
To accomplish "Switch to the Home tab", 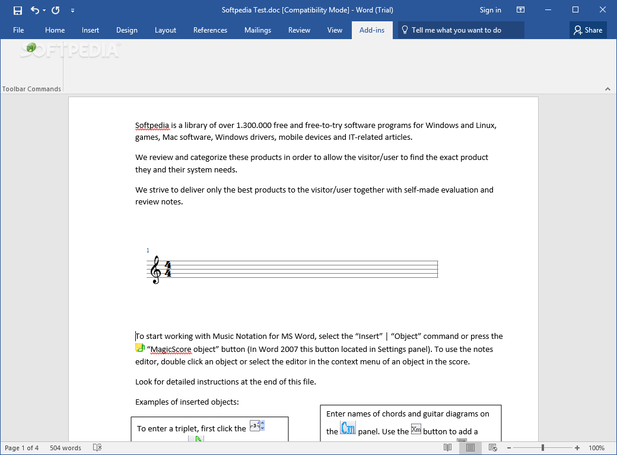I will click(55, 30).
